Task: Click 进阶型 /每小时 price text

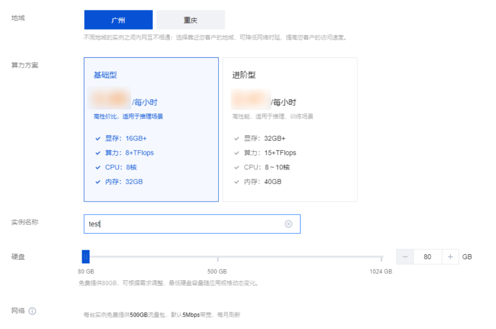Action: click(x=283, y=102)
